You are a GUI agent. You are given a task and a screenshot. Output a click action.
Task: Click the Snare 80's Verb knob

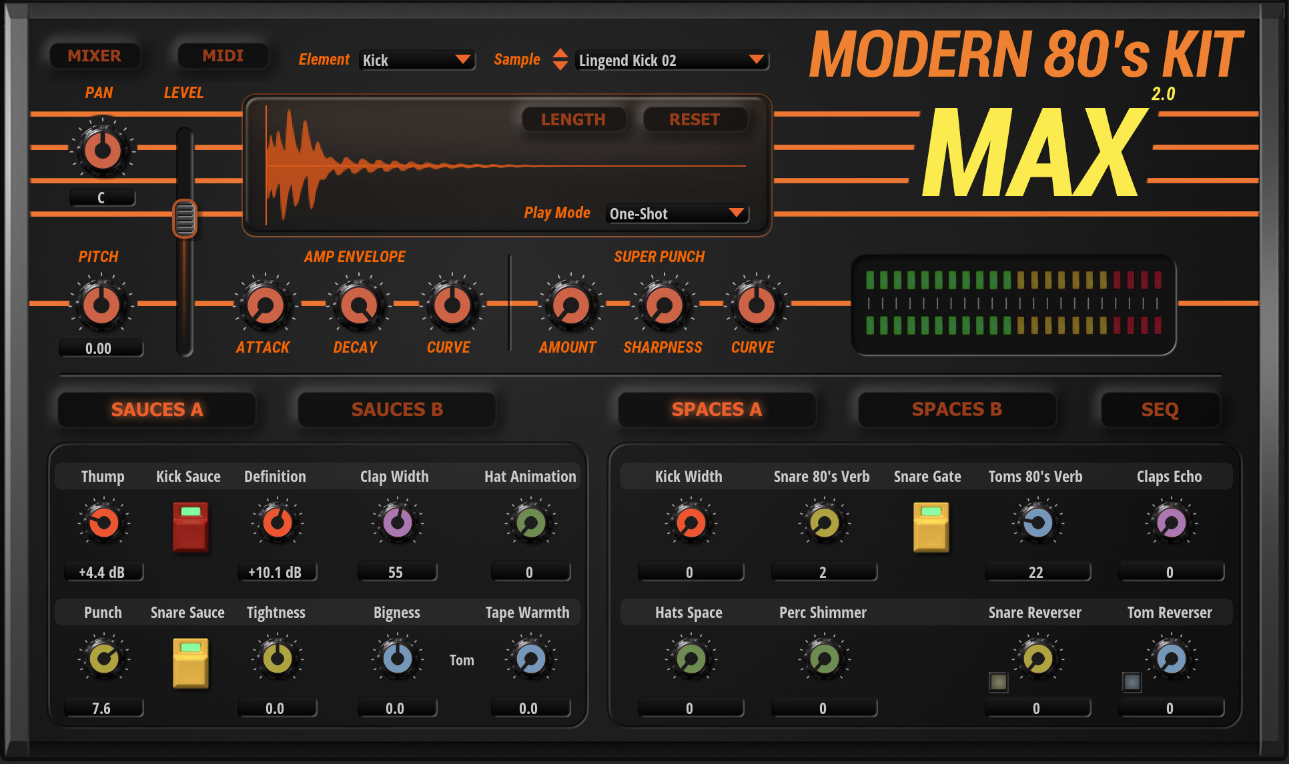coord(825,522)
